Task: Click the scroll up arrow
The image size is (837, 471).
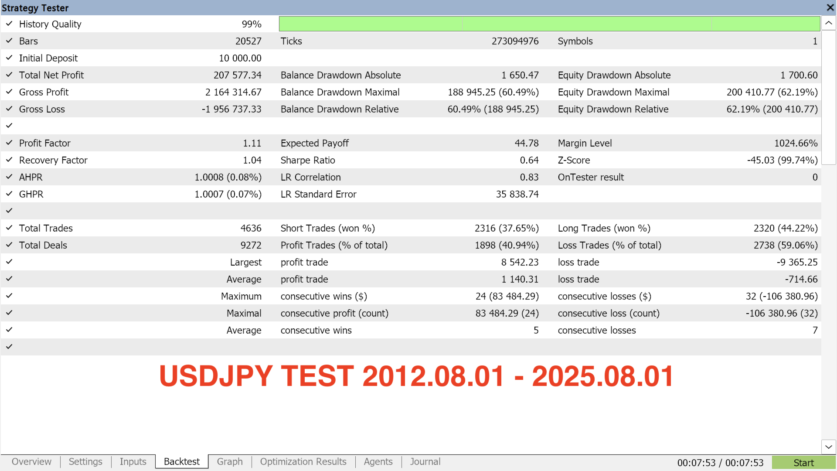Action: point(829,23)
